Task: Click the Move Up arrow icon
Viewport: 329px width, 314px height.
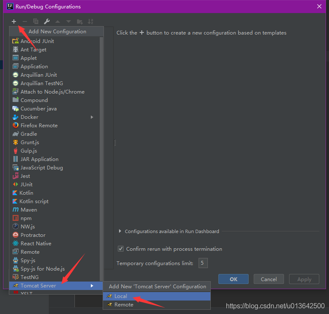Action: pyautogui.click(x=58, y=21)
